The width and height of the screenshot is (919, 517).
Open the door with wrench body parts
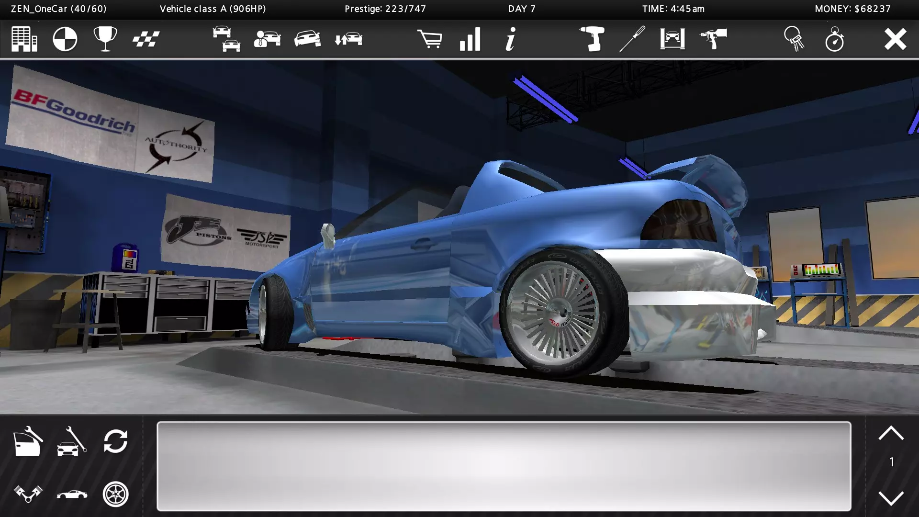[x=28, y=441]
